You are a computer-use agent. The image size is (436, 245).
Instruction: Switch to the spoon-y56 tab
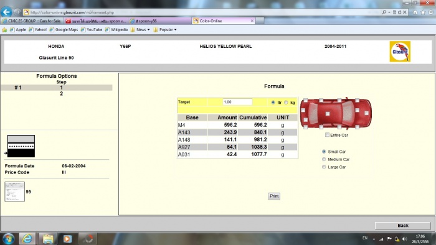pyautogui.click(x=160, y=21)
